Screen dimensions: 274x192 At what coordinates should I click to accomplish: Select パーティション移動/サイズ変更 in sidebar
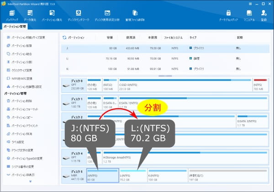26,37
